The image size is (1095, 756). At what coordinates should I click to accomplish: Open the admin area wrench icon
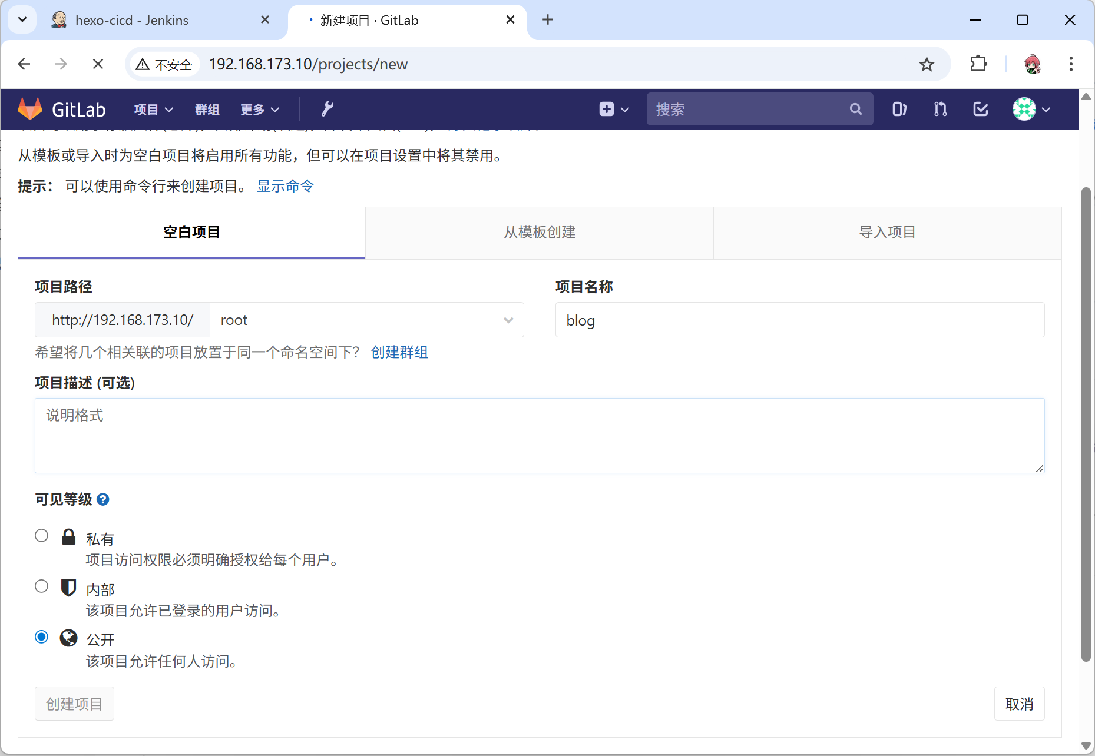(x=327, y=109)
